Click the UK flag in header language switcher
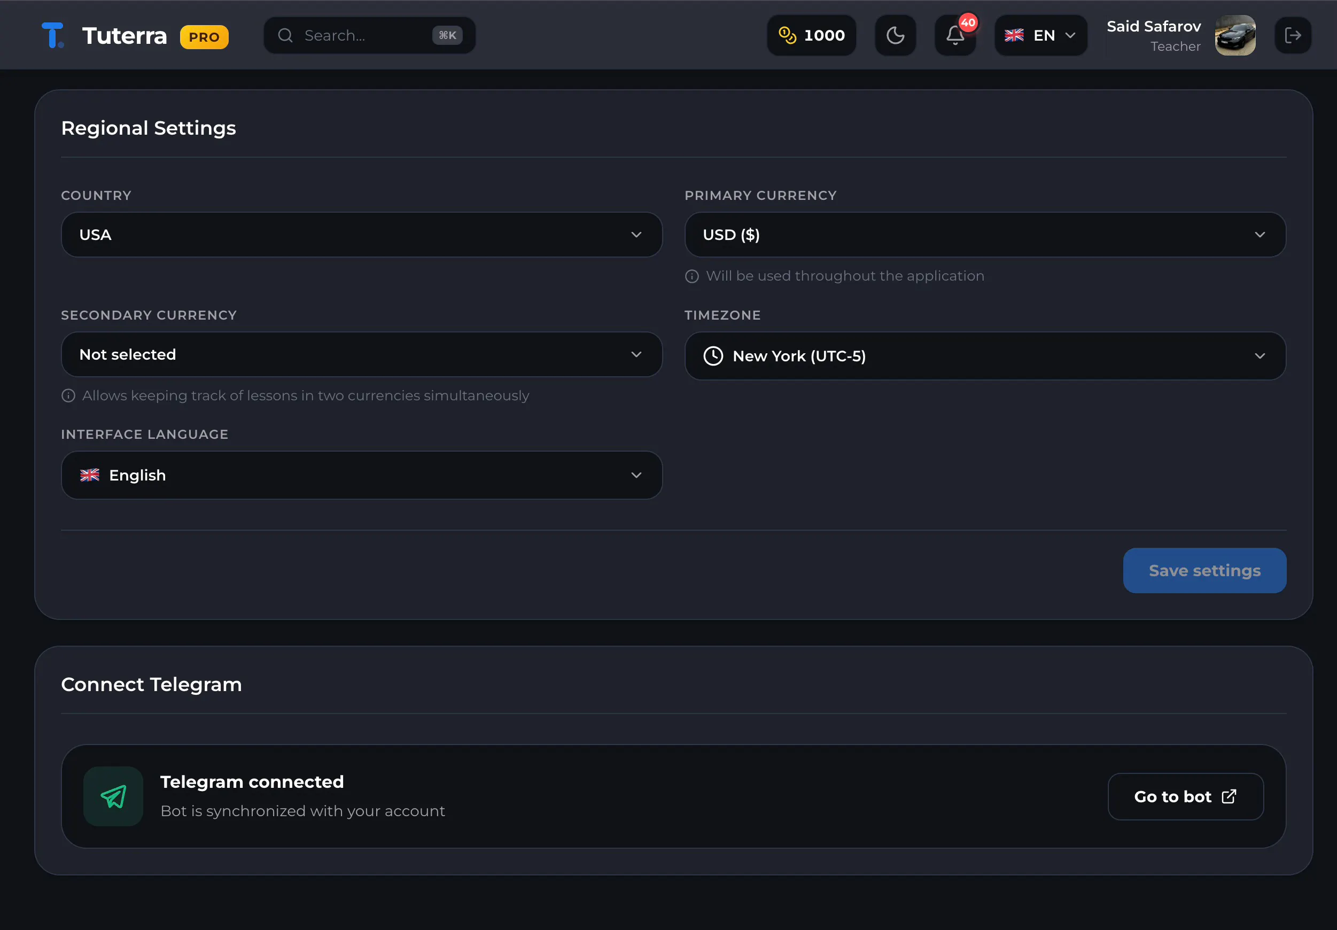 pyautogui.click(x=1014, y=35)
